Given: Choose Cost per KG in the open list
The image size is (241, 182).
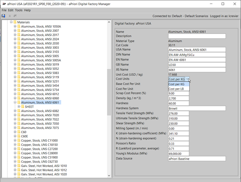Looking at the screenshot, I should tap(179, 84).
